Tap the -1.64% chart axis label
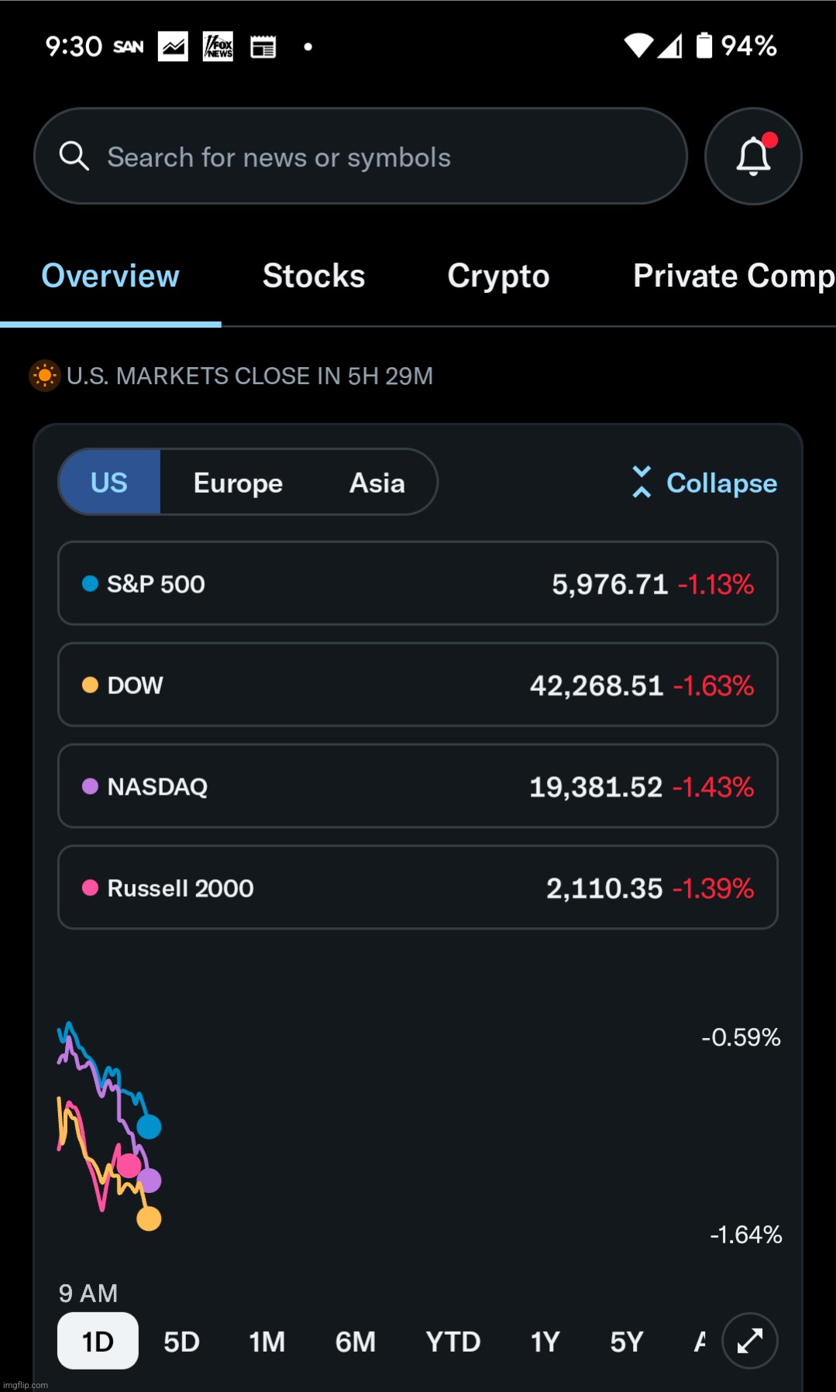The height and width of the screenshot is (1392, 836). (x=746, y=1234)
